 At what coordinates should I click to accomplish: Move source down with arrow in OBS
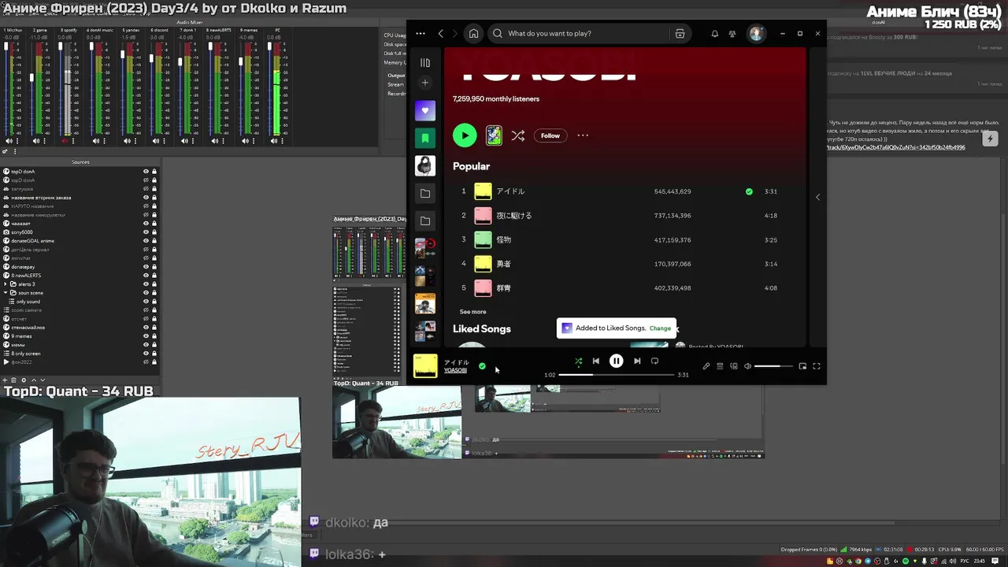click(x=43, y=380)
